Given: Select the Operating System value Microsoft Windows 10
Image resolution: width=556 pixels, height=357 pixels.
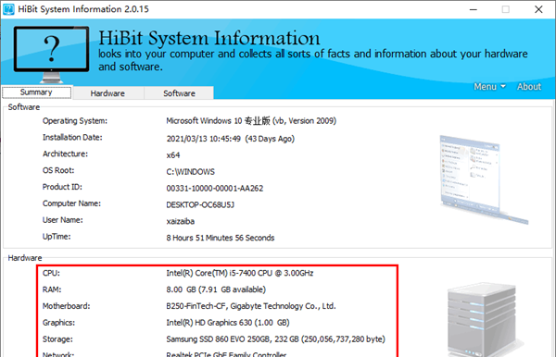Looking at the screenshot, I should [251, 121].
